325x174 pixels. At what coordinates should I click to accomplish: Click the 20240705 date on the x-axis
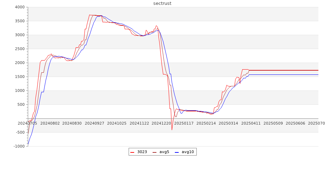(x=27, y=123)
